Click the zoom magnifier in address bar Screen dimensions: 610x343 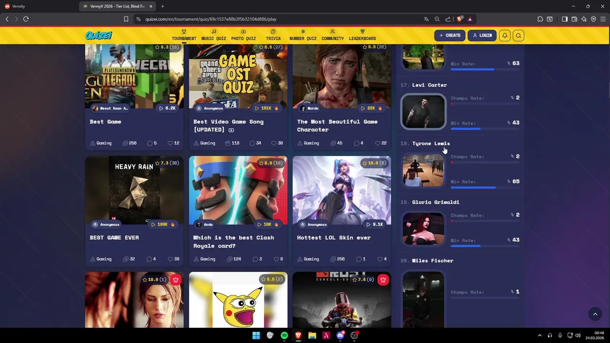437,19
